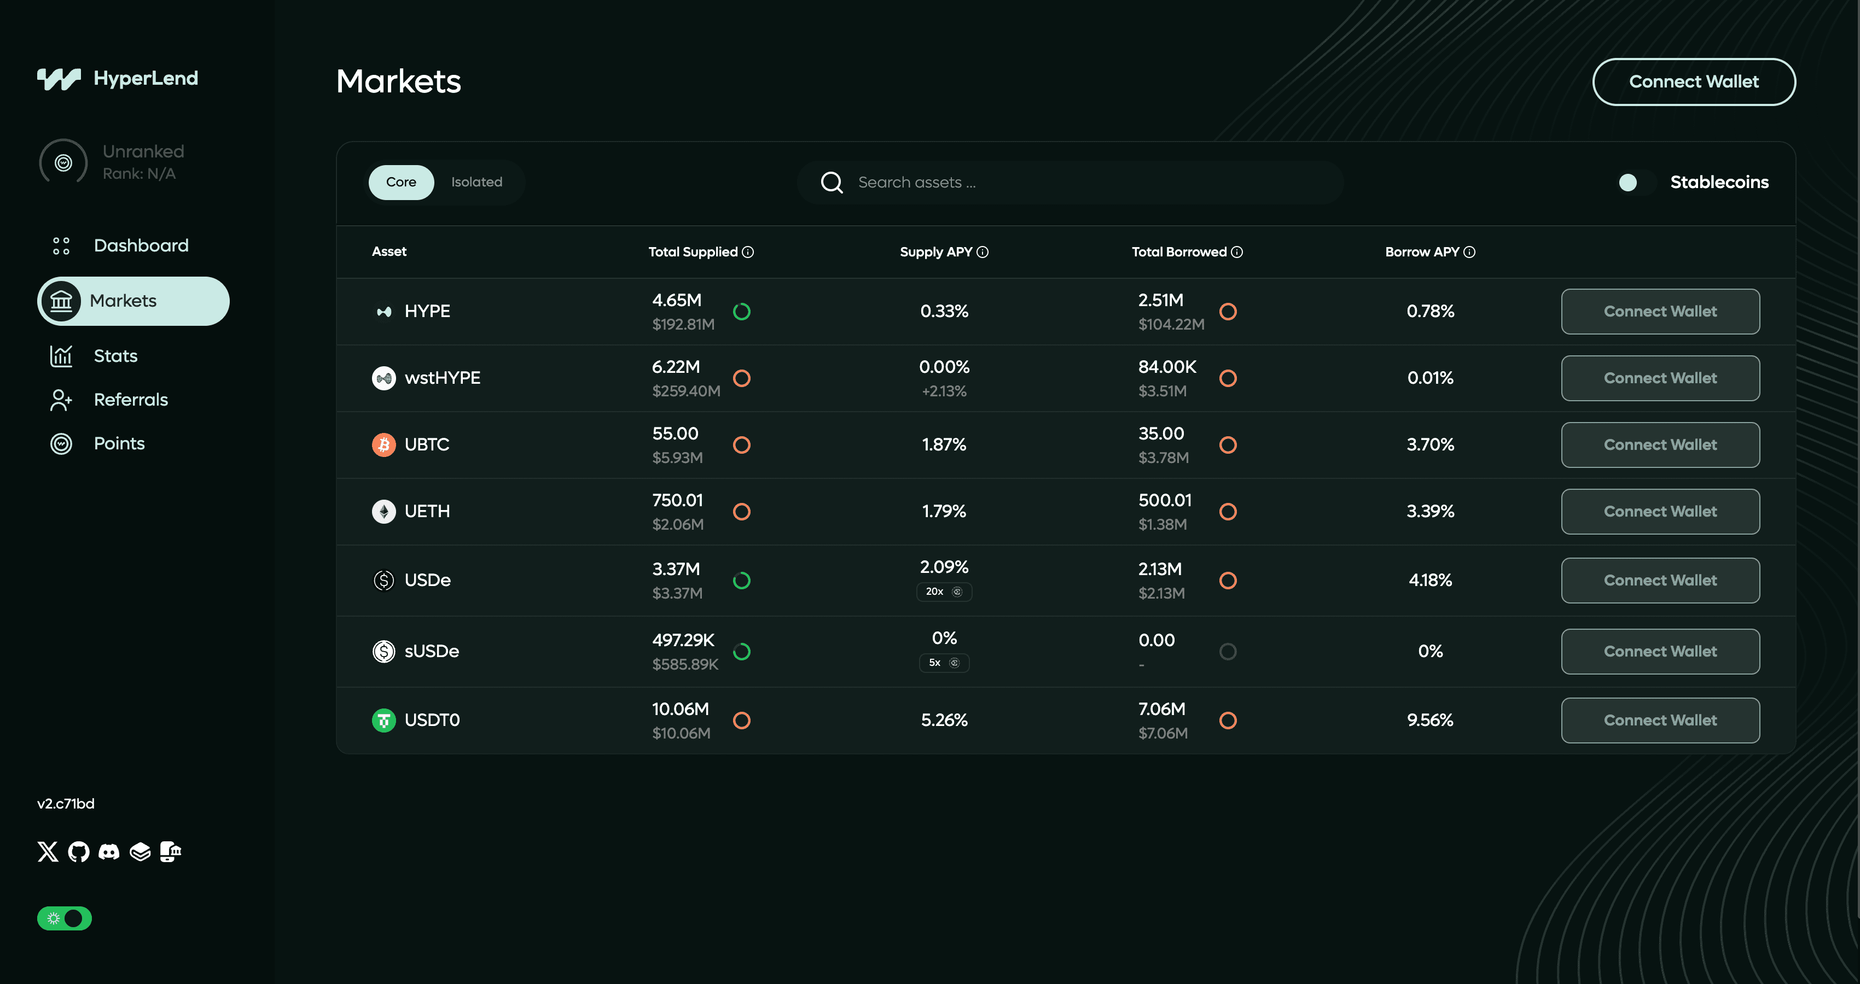
Task: Toggle the Stablecoins filter switch
Action: pyautogui.click(x=1636, y=183)
